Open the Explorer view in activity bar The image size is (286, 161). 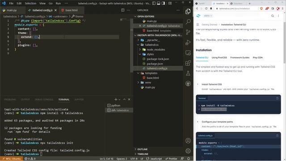188,11
